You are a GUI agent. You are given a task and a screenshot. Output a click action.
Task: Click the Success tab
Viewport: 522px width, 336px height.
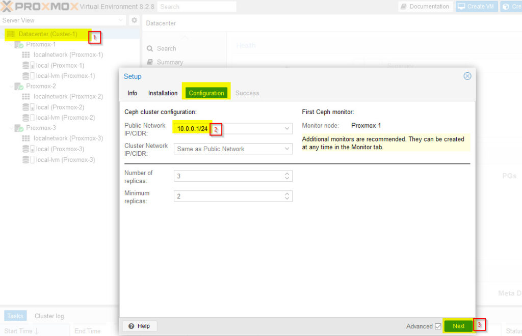(x=247, y=93)
